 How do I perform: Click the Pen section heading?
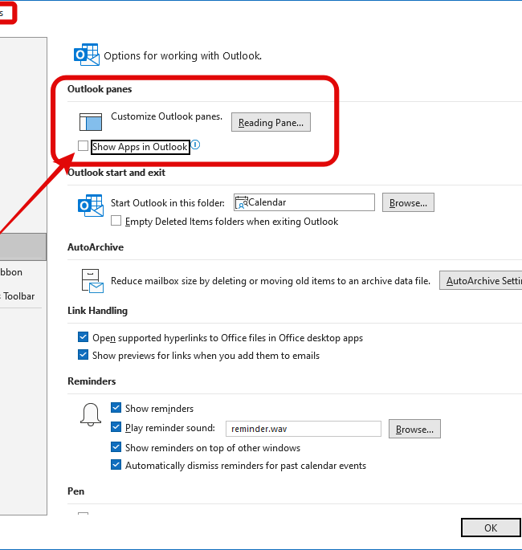point(75,491)
